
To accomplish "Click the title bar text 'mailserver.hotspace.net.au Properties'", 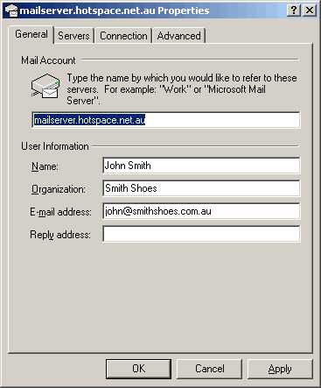I will pos(115,11).
